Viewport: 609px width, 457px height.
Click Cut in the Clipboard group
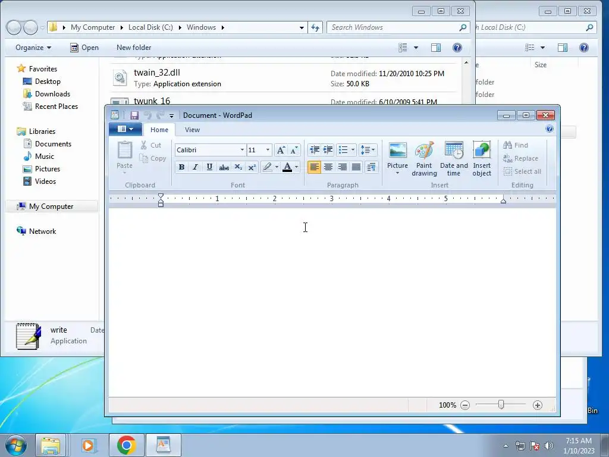150,145
